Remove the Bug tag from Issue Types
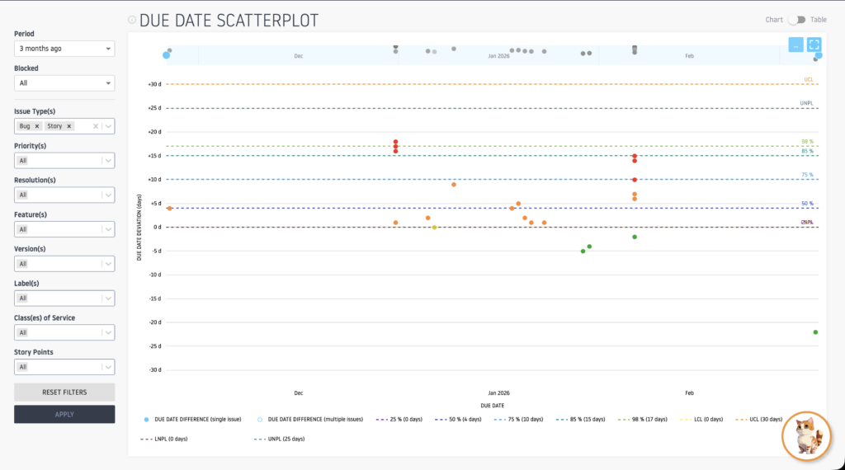The height and width of the screenshot is (470, 845). click(x=37, y=126)
